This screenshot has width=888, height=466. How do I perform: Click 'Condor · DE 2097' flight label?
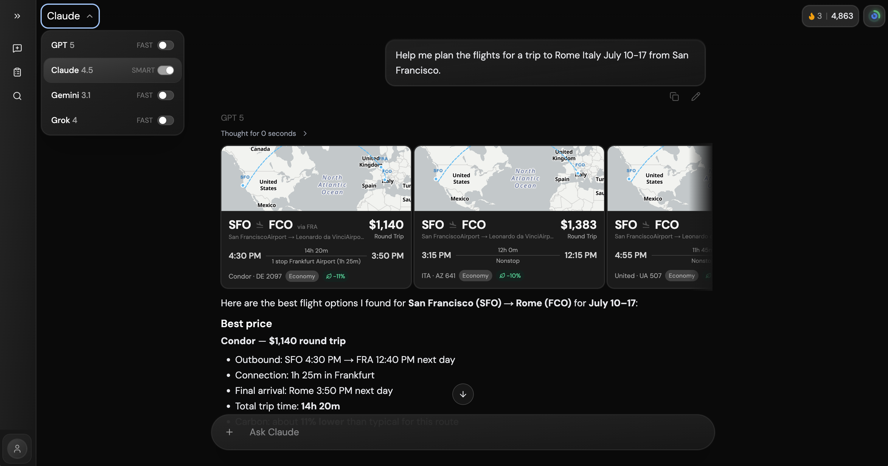(255, 276)
